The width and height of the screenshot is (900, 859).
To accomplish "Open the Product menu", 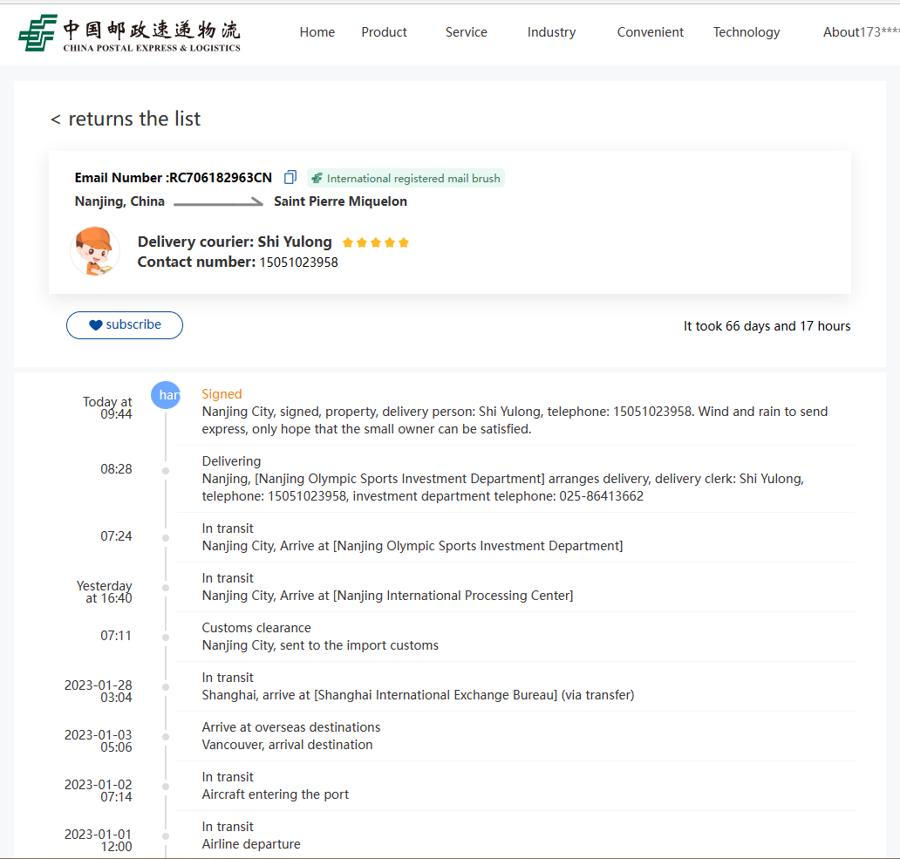I will [x=384, y=32].
